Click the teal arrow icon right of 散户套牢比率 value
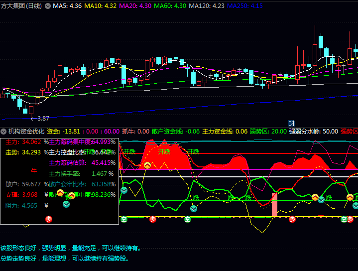358x271 pixels. tap(123, 190)
